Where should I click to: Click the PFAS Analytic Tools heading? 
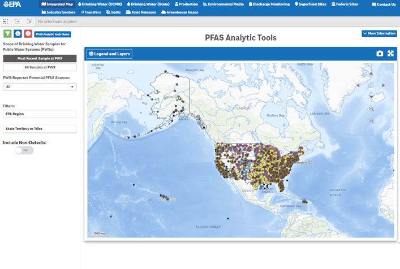pyautogui.click(x=240, y=38)
